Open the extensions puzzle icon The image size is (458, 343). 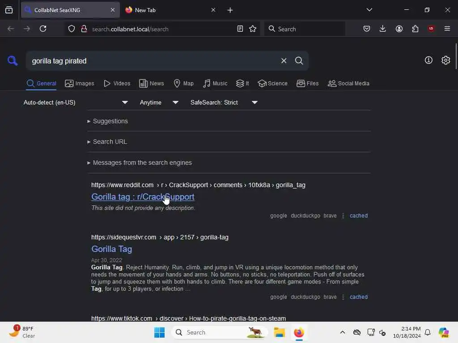[x=415, y=29]
